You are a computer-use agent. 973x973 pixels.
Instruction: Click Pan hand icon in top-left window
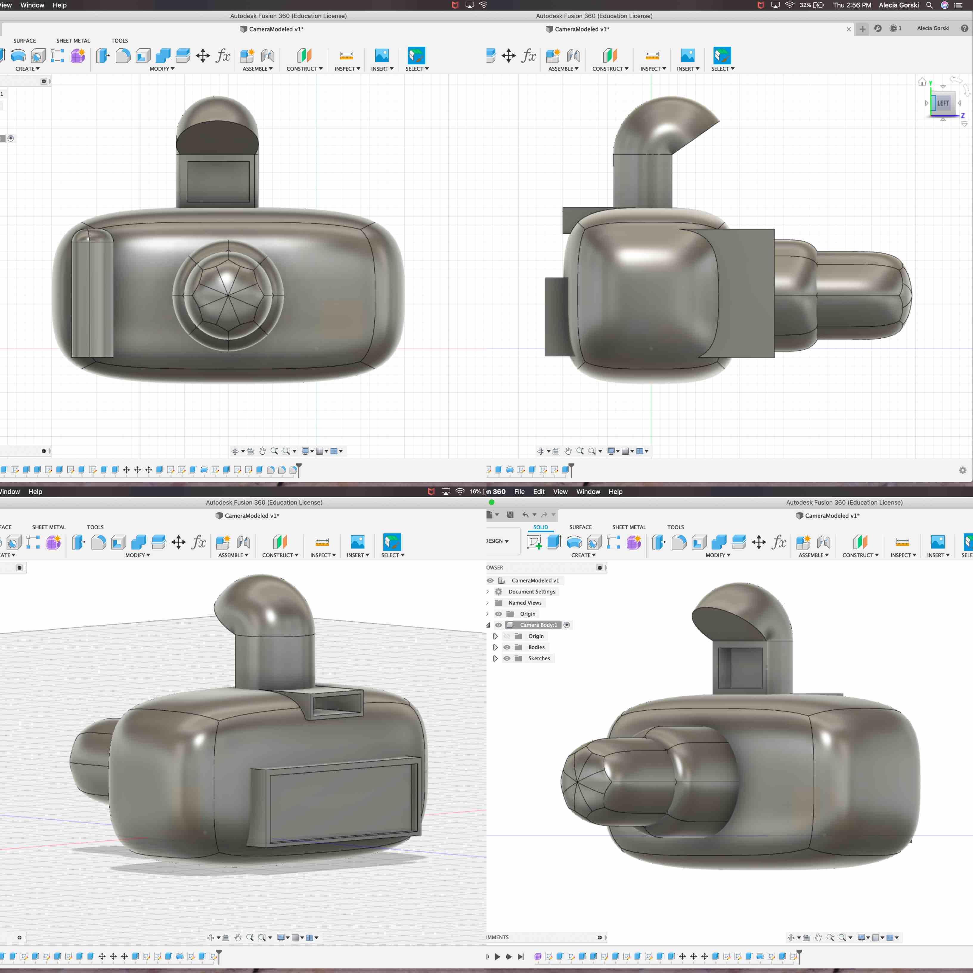coord(262,451)
